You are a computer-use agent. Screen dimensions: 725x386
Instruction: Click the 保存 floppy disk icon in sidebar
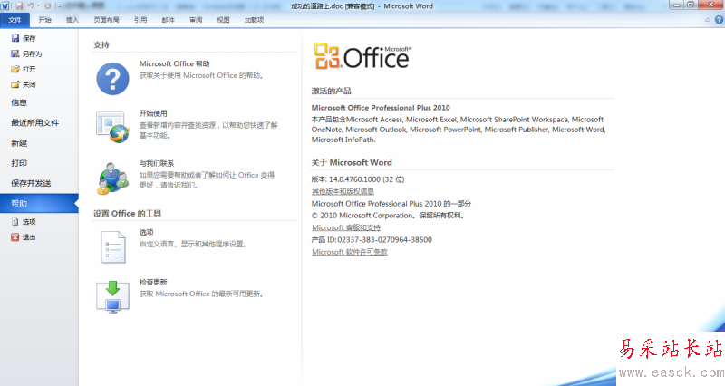point(15,38)
